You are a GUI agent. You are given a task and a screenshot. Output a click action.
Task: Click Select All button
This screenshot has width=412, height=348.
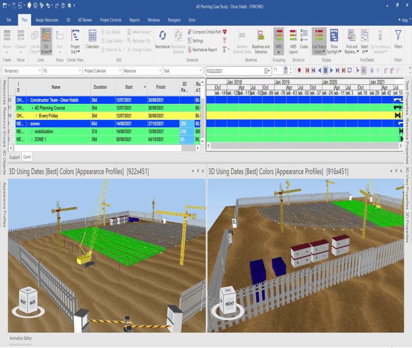(365, 41)
